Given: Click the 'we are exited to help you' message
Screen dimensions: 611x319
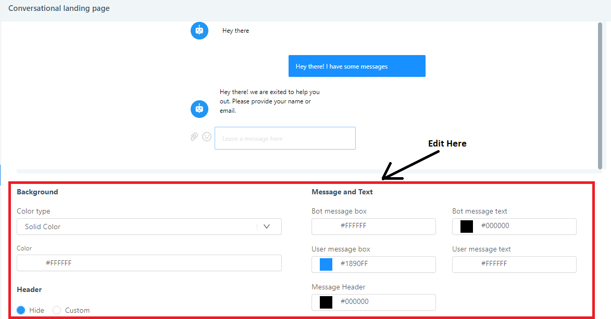Looking at the screenshot, I should [270, 101].
